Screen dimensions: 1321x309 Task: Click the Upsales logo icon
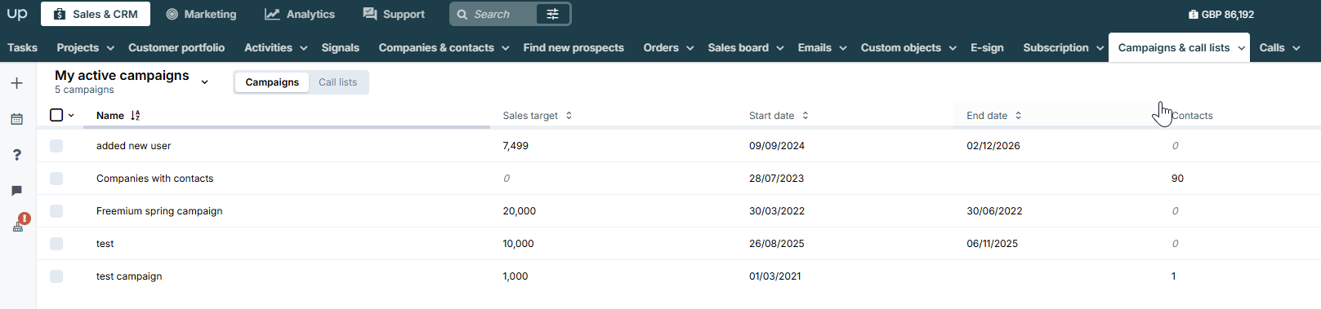coord(17,14)
